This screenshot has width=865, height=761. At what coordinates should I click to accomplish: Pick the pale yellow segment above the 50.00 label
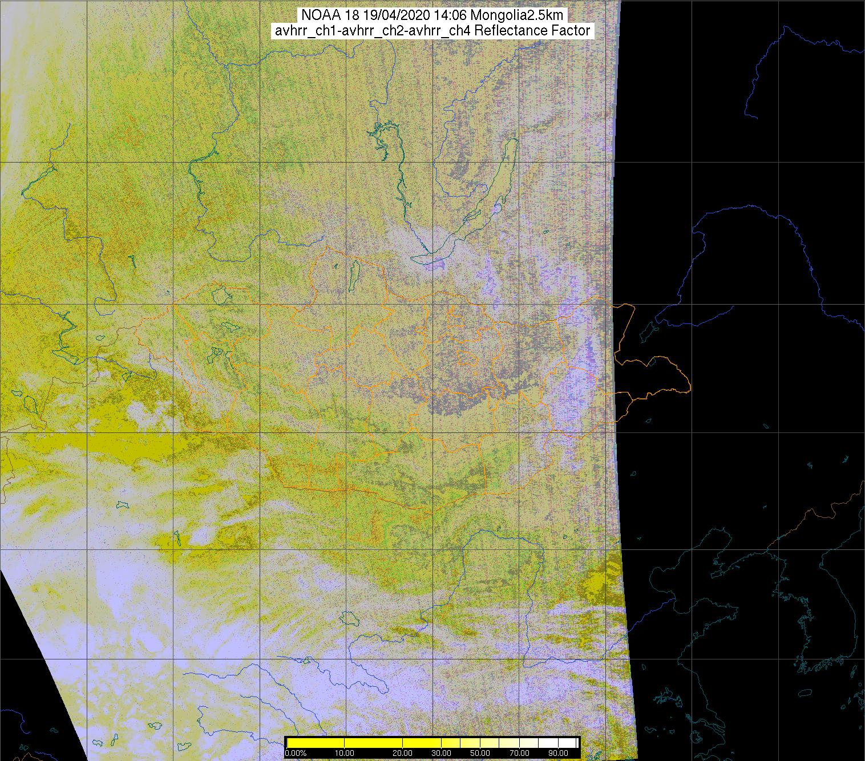[x=490, y=743]
